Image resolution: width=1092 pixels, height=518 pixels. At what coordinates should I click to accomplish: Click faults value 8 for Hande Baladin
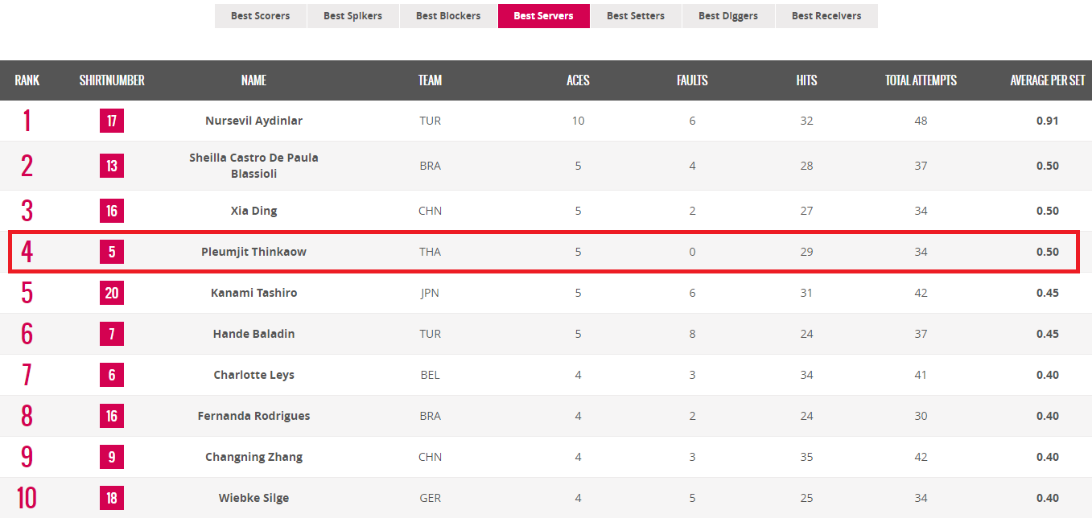pos(692,334)
